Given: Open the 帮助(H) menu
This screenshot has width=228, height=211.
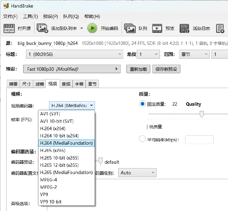Looking at the screenshot, I should coord(92,17).
